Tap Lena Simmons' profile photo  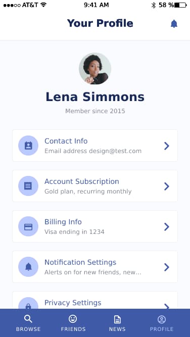[x=95, y=68]
